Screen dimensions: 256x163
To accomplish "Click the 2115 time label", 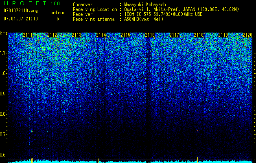I will tap(125, 35).
